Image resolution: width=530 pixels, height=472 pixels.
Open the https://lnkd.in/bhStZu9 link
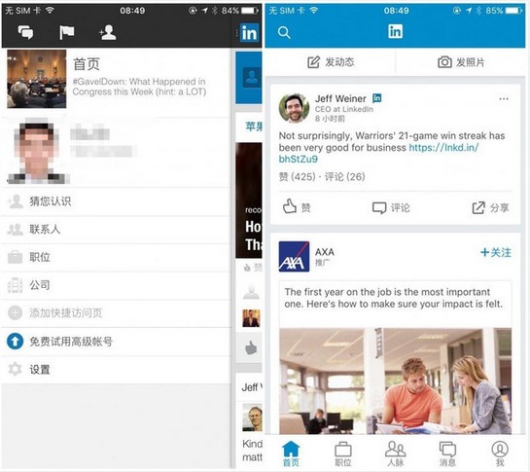pos(378,153)
